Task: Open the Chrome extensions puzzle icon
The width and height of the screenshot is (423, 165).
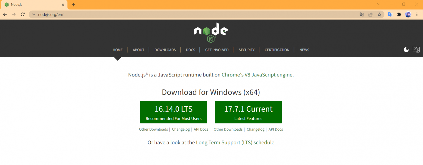Action: tap(399, 15)
